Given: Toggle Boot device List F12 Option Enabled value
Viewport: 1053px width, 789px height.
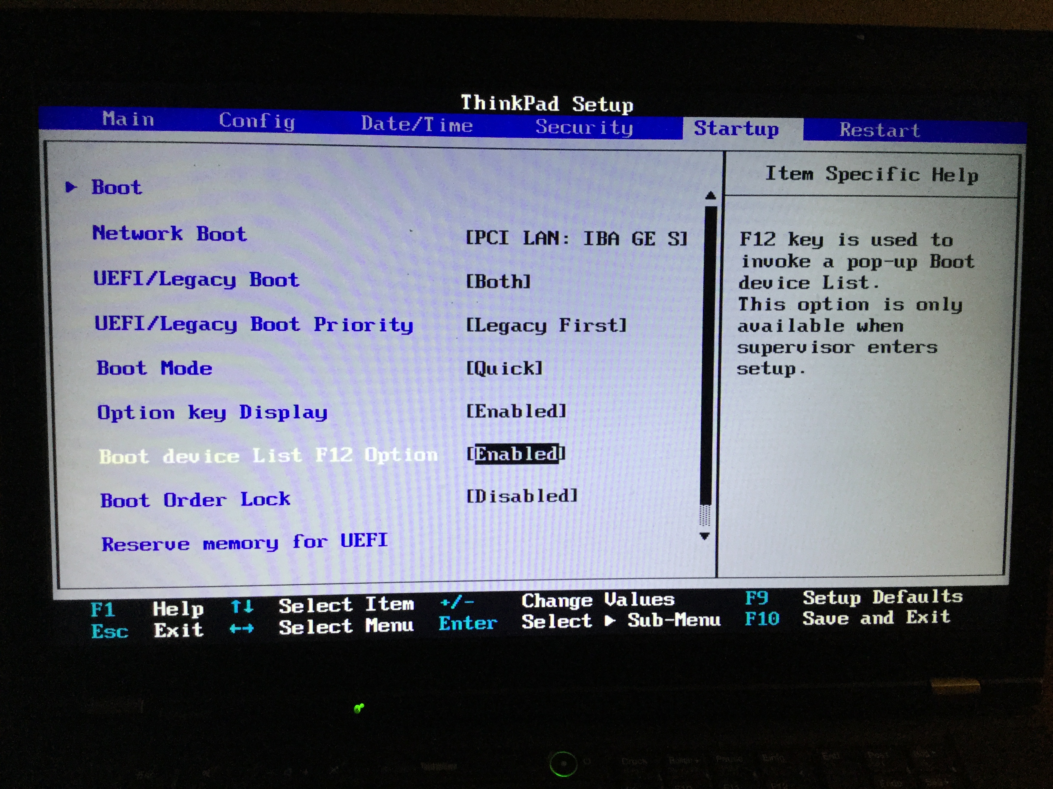Looking at the screenshot, I should point(516,454).
